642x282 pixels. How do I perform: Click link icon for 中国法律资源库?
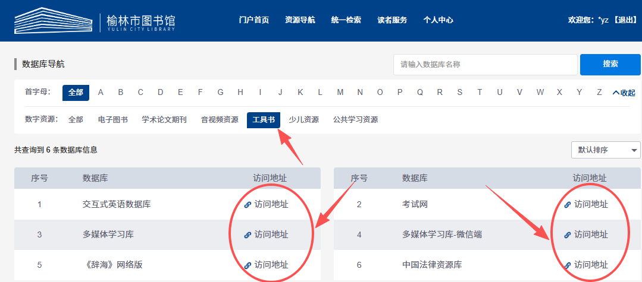pos(567,265)
